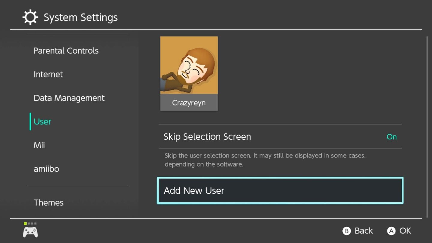432x243 pixels.
Task: Click the System Settings gear icon
Action: (30, 17)
